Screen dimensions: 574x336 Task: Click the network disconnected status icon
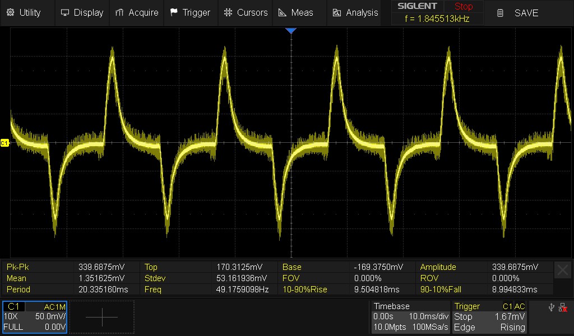tap(563, 307)
